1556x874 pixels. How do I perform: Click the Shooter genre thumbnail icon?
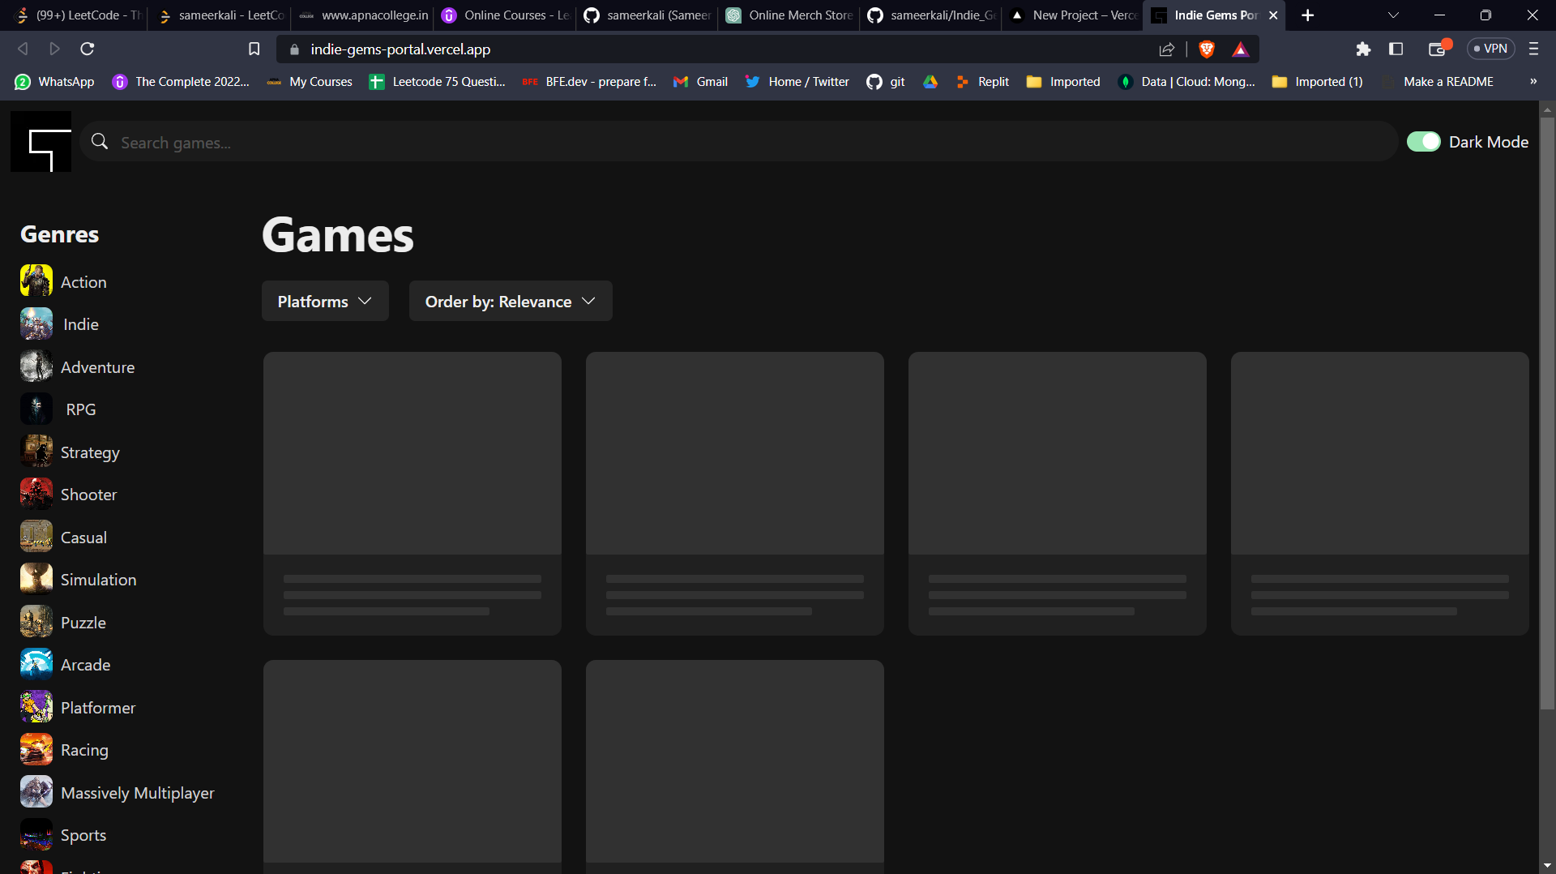coord(36,495)
